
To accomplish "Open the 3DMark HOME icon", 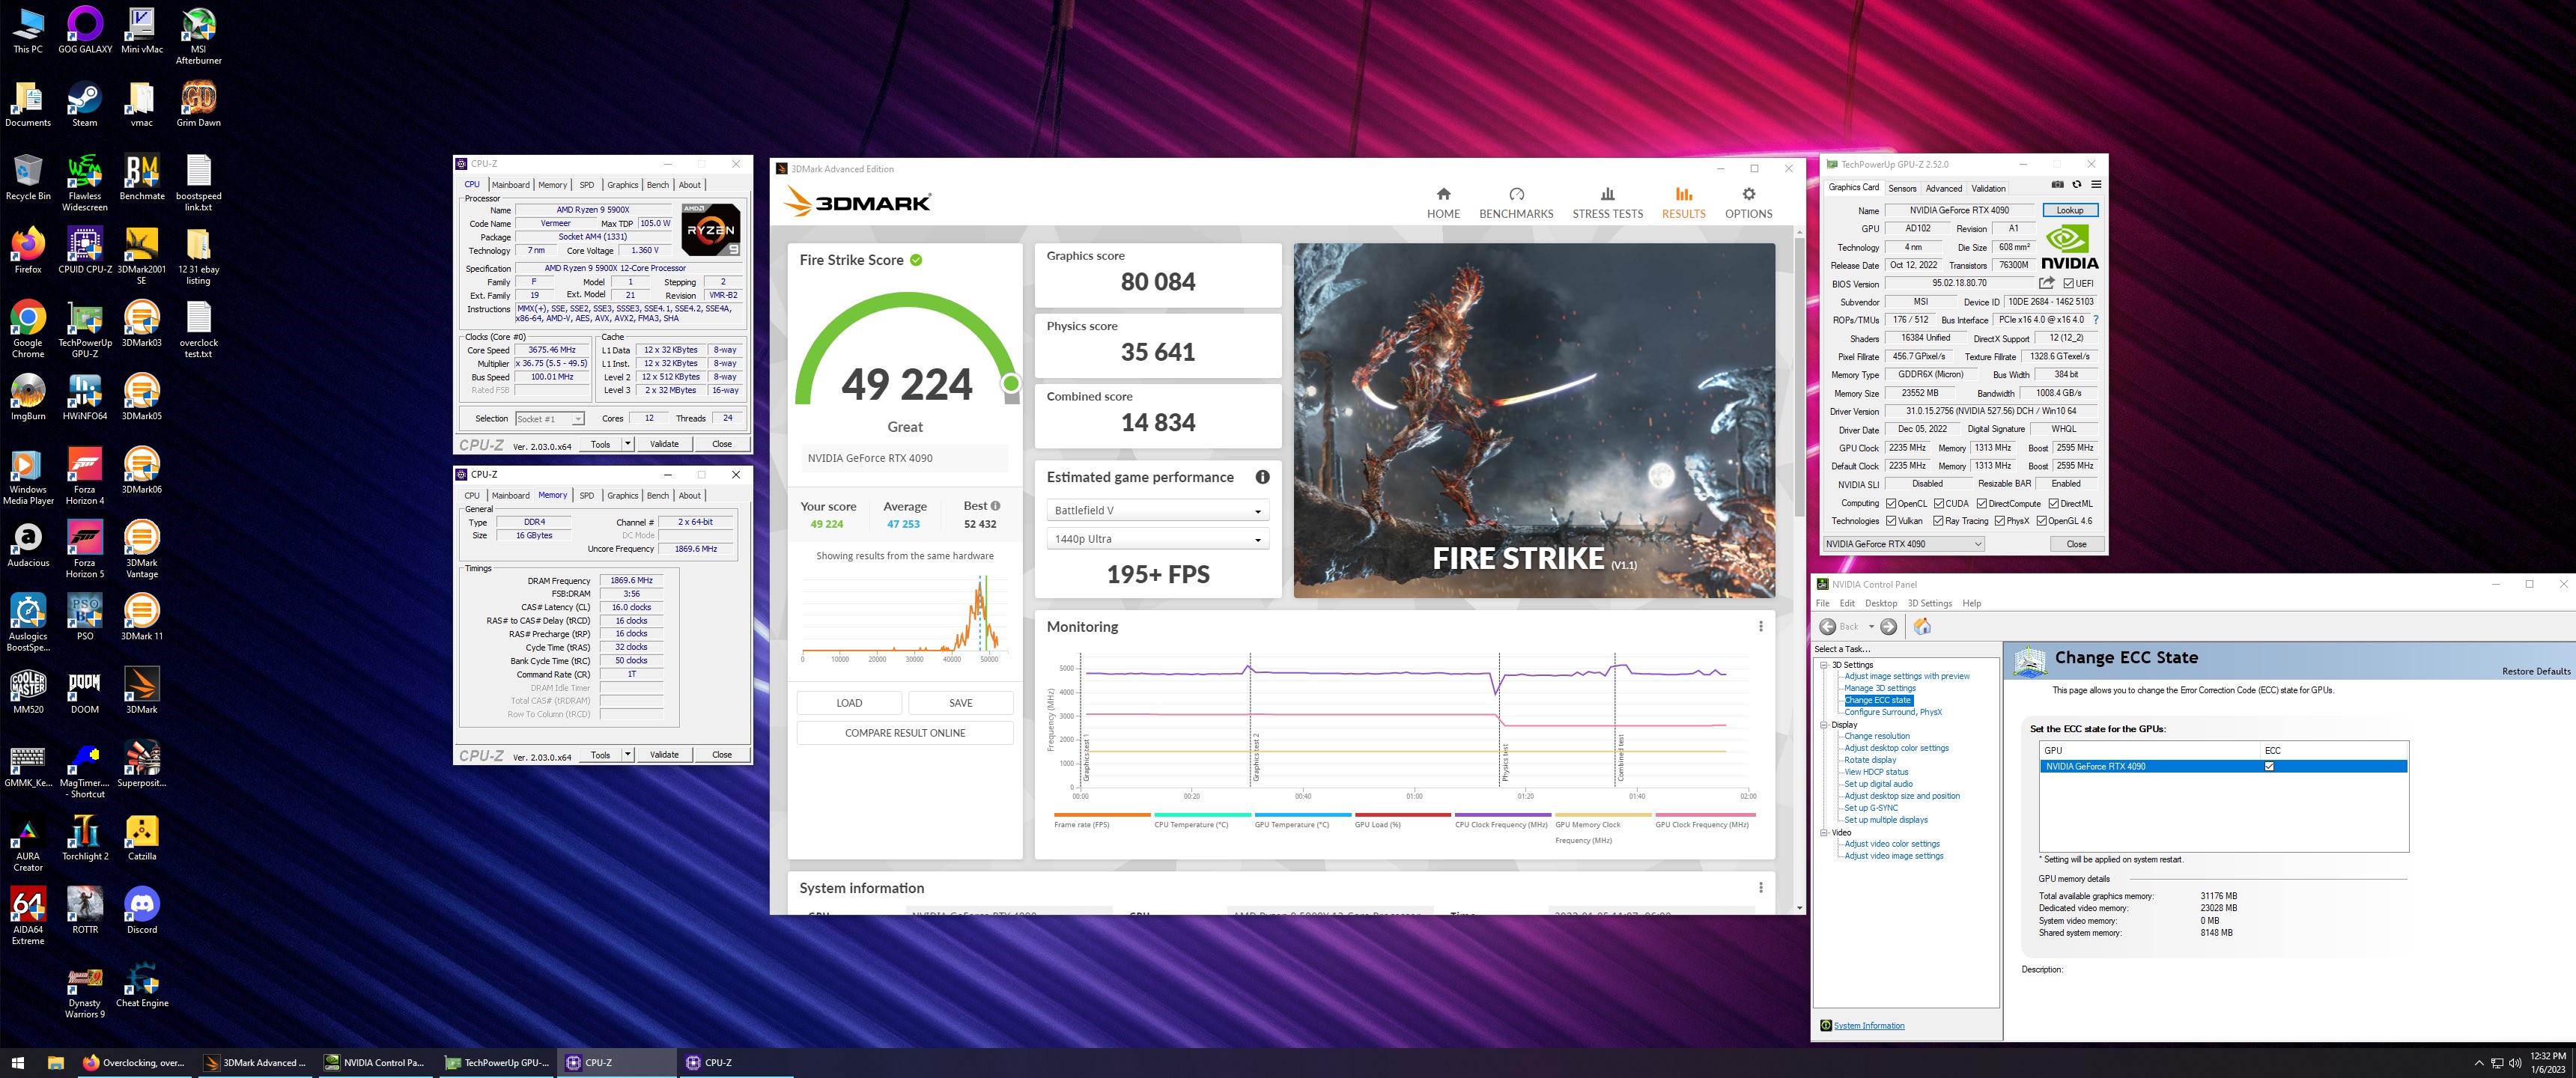I will coord(1443,194).
